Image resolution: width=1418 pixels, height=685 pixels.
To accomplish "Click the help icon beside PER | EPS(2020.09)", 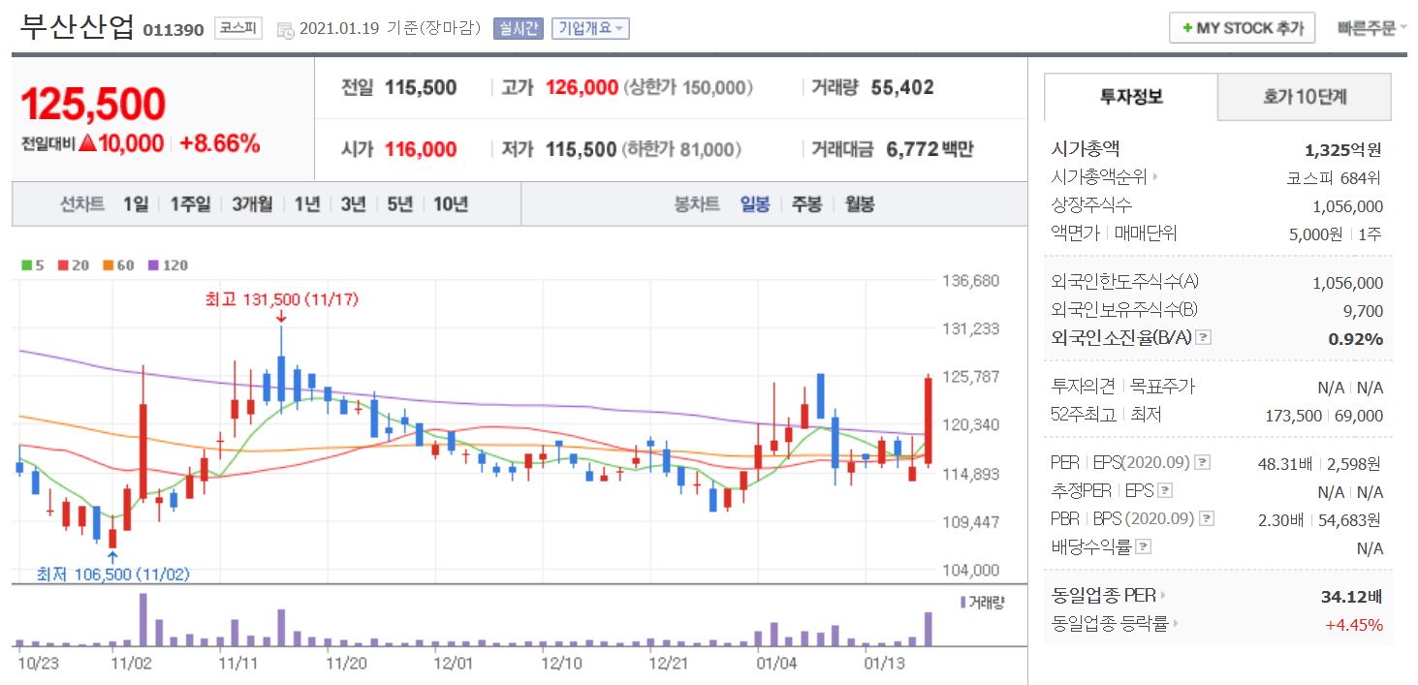I will [x=1203, y=463].
